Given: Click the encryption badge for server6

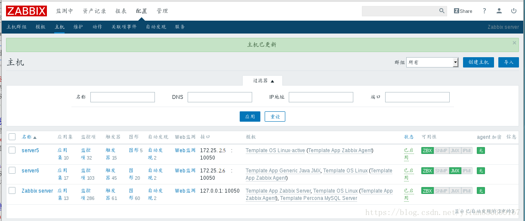Looking at the screenshot, I should 481,171.
